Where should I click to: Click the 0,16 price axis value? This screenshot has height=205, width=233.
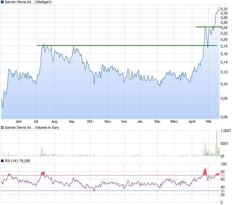(x=224, y=54)
